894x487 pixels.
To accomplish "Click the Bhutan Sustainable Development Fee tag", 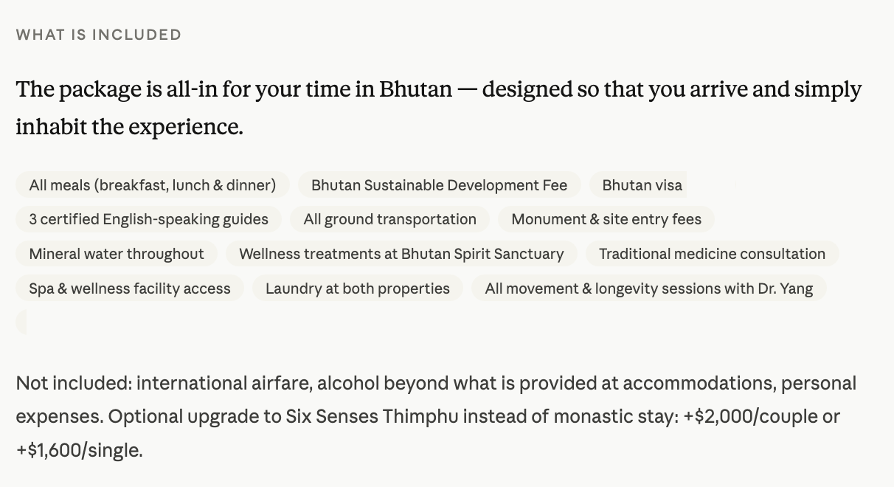I will (x=439, y=185).
